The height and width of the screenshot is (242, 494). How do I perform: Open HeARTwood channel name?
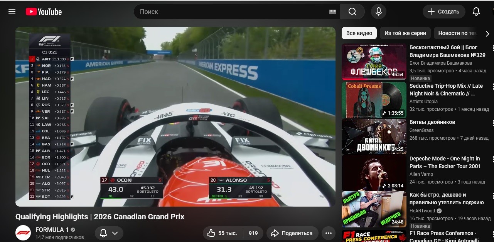tap(422, 211)
